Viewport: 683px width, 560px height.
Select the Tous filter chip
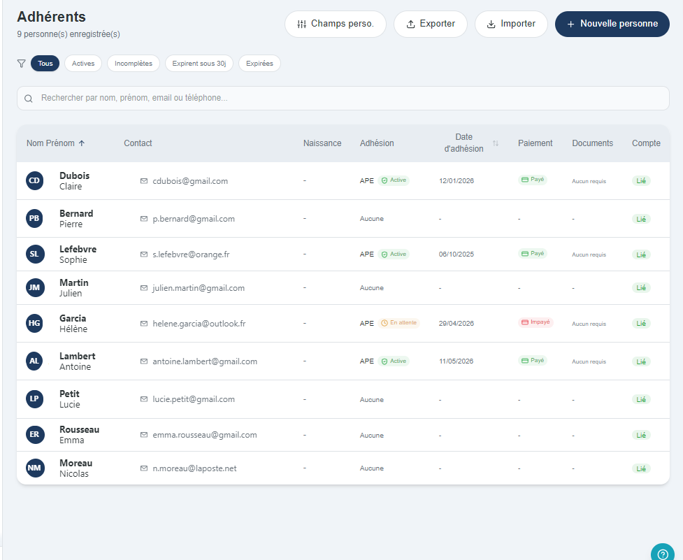tap(45, 64)
